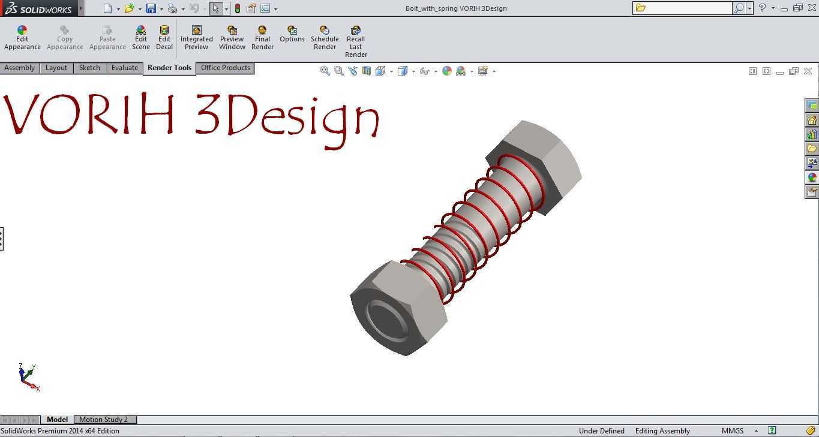Expand the Open file dropdown arrow
The width and height of the screenshot is (819, 437).
coord(140,9)
